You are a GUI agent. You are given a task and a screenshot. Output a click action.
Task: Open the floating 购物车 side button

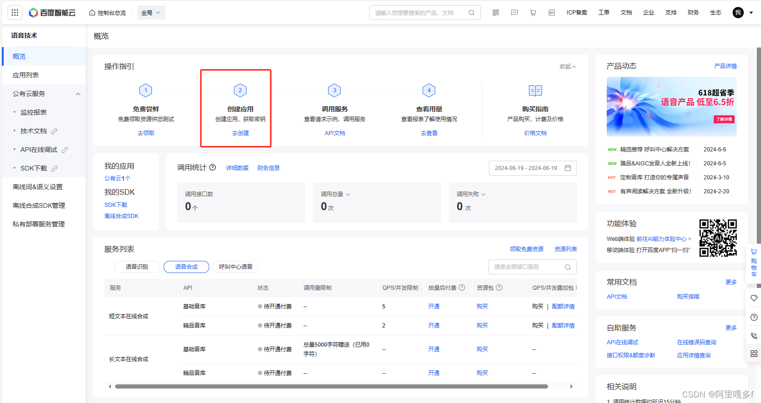tap(754, 263)
